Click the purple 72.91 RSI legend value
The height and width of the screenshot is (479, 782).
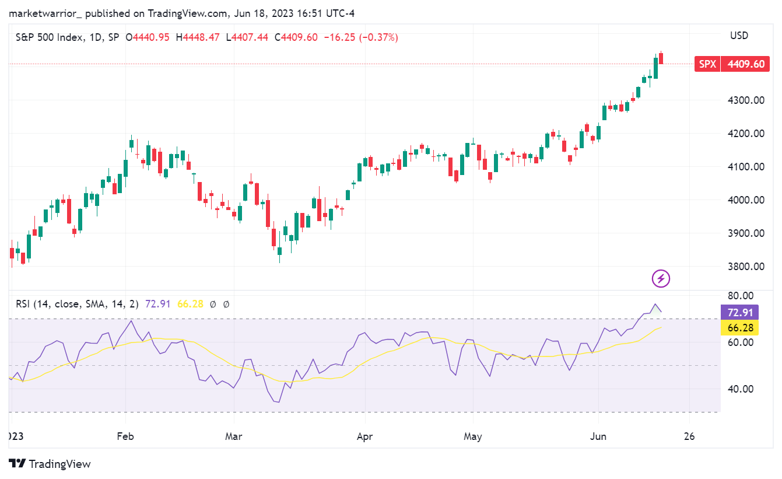pos(159,304)
